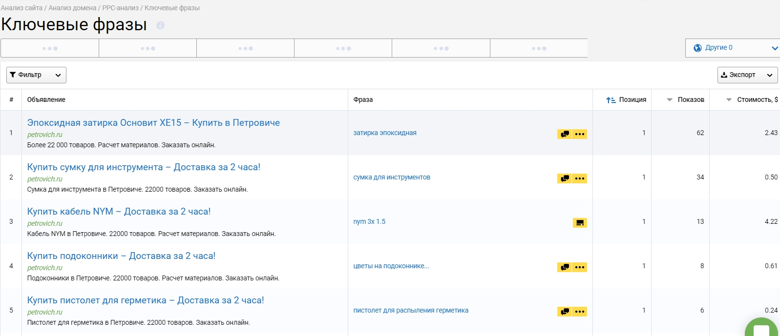The height and width of the screenshot is (336, 780).
Task: Click the download icon on Экспорт button
Action: [724, 75]
